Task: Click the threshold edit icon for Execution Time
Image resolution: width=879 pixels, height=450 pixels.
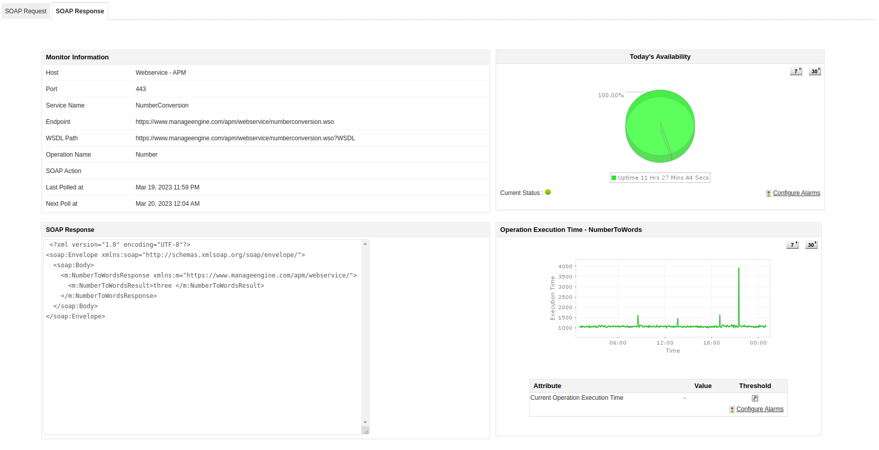Action: [754, 398]
